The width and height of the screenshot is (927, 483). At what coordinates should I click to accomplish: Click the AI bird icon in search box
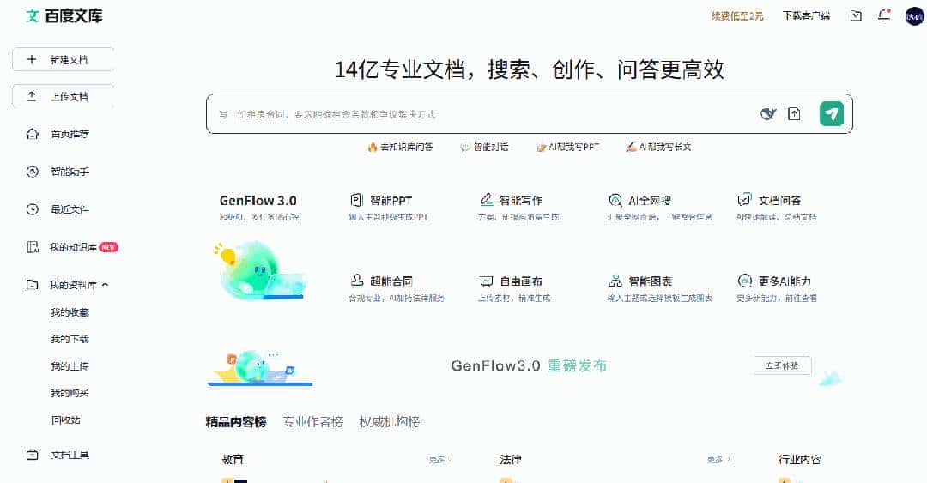point(768,113)
